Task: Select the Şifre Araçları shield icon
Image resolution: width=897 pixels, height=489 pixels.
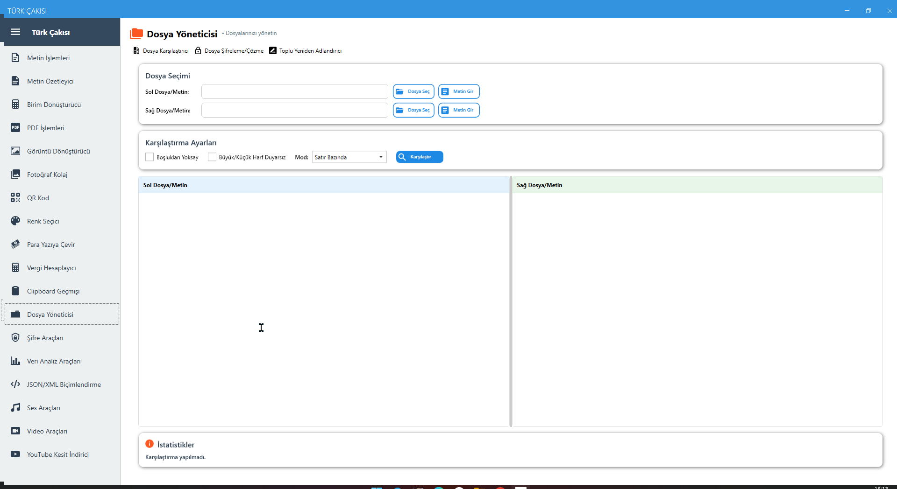Action: click(x=15, y=338)
